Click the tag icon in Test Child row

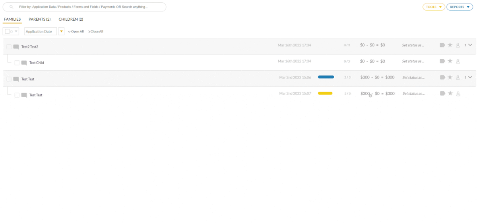tap(442, 61)
